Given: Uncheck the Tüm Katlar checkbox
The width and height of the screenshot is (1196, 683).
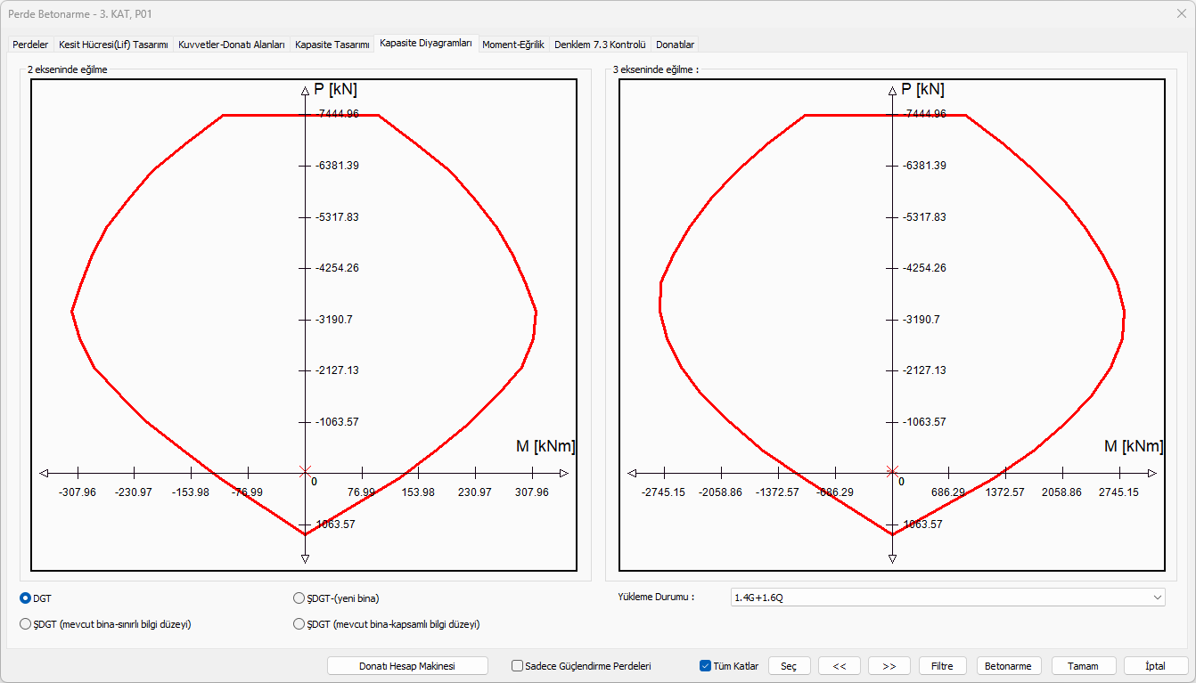Looking at the screenshot, I should (706, 666).
